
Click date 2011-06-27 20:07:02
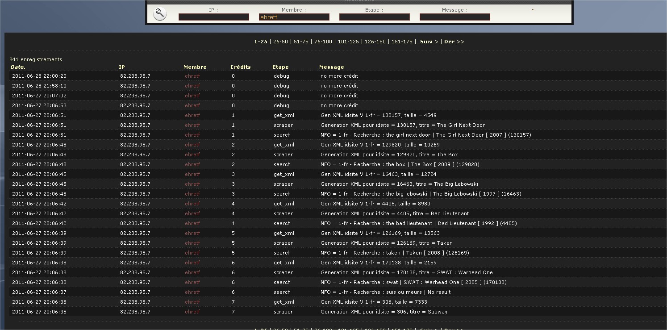pyautogui.click(x=39, y=96)
